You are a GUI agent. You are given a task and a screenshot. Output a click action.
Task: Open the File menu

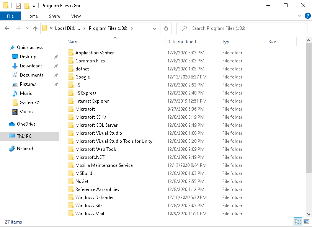[10, 16]
